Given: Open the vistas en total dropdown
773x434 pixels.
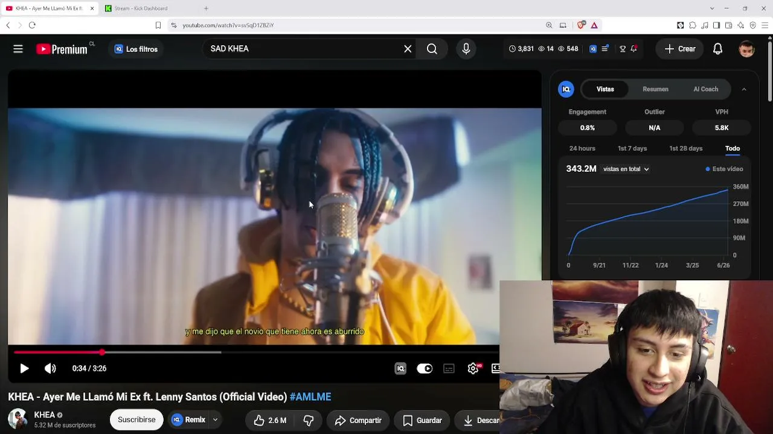Looking at the screenshot, I should click(x=626, y=169).
